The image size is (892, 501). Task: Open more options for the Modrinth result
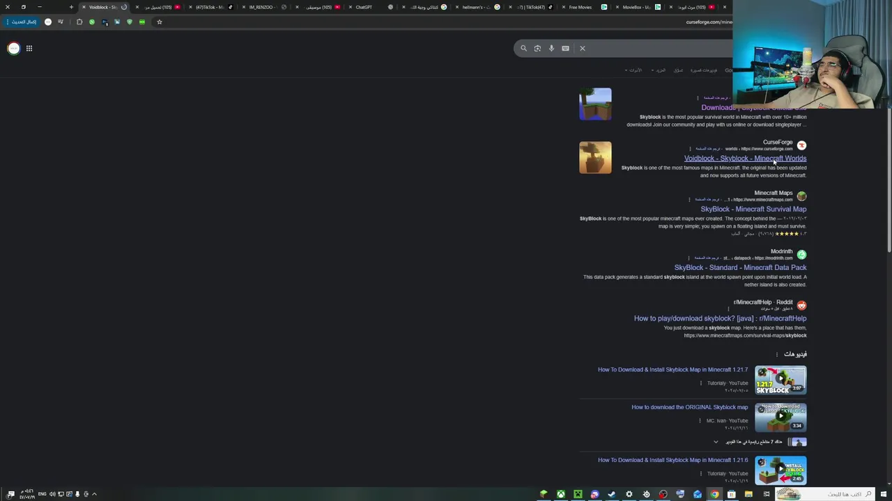689,258
